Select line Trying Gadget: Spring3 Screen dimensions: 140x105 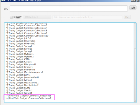click(x=19, y=51)
